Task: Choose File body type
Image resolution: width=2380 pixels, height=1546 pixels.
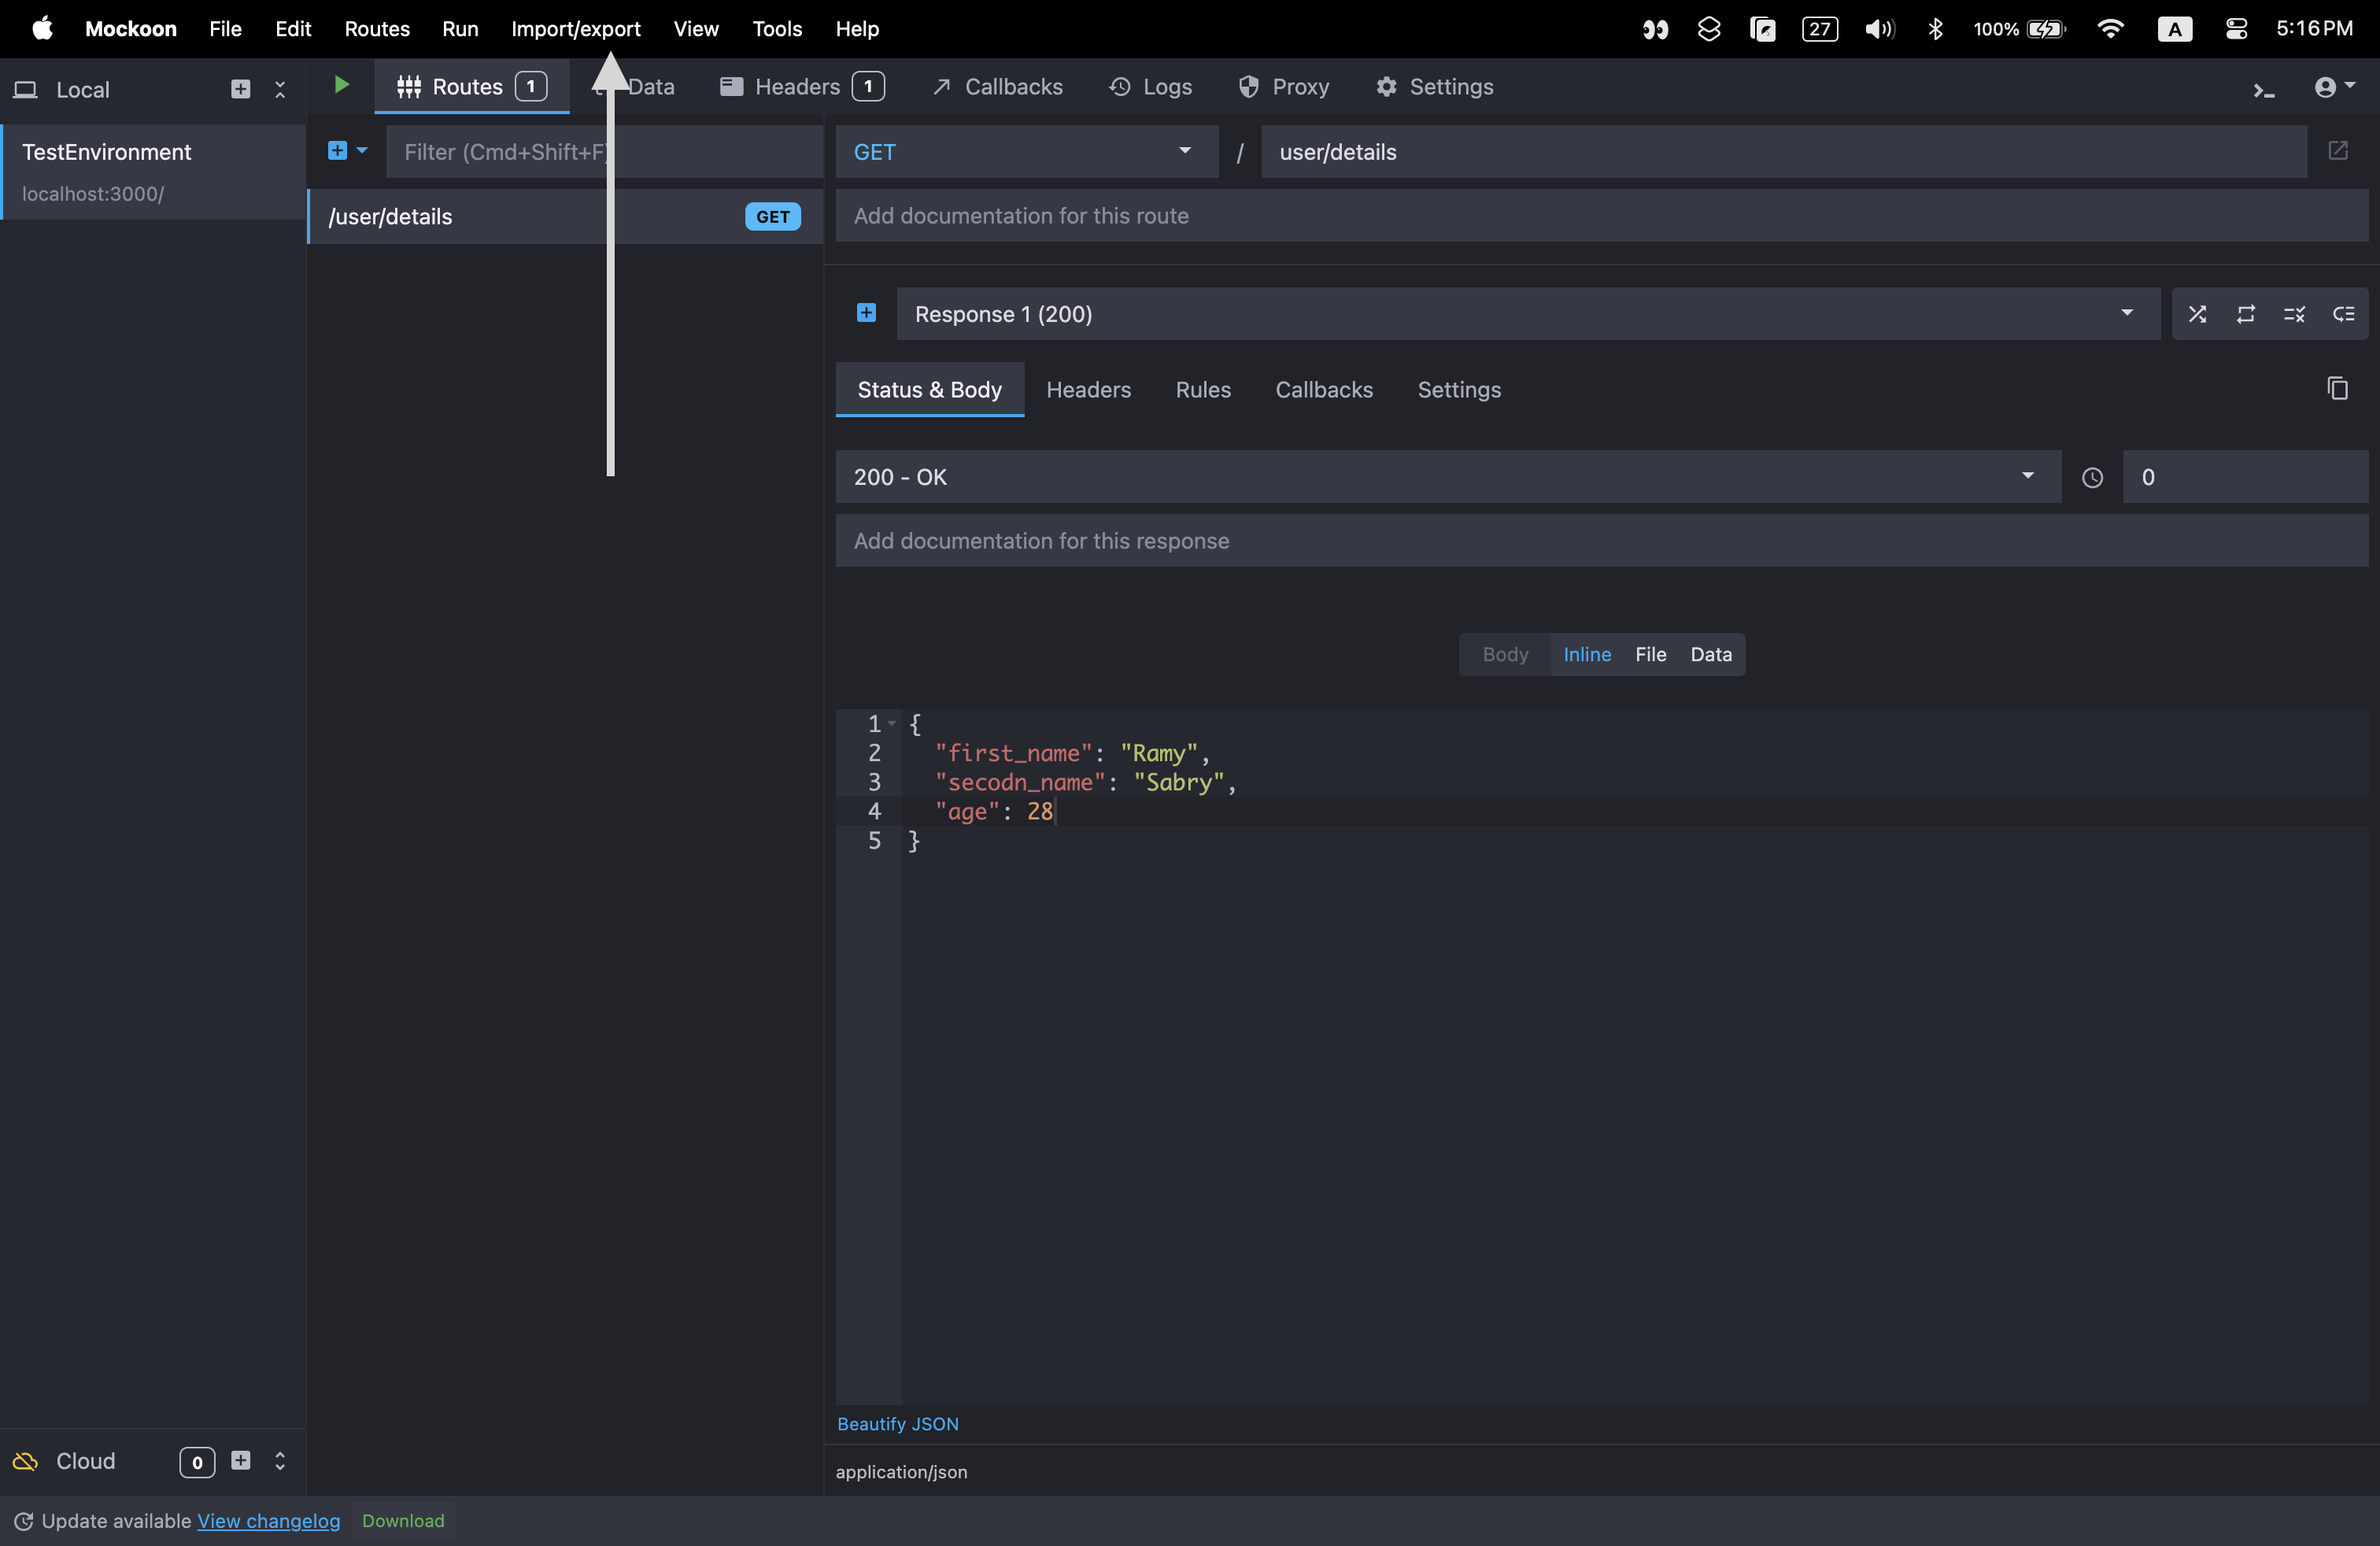Action: click(x=1650, y=654)
